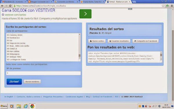Viewport: 174px width, 109px height.
Task: Click the browser forward arrow
Action: [x=6, y=6]
